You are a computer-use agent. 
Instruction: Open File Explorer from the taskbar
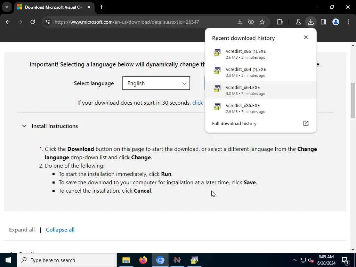[126, 260]
